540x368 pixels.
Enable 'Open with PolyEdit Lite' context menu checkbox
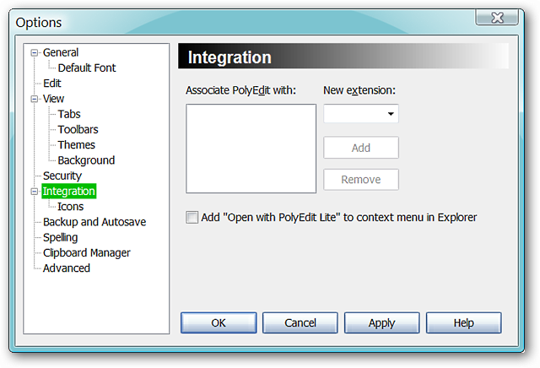coord(192,218)
